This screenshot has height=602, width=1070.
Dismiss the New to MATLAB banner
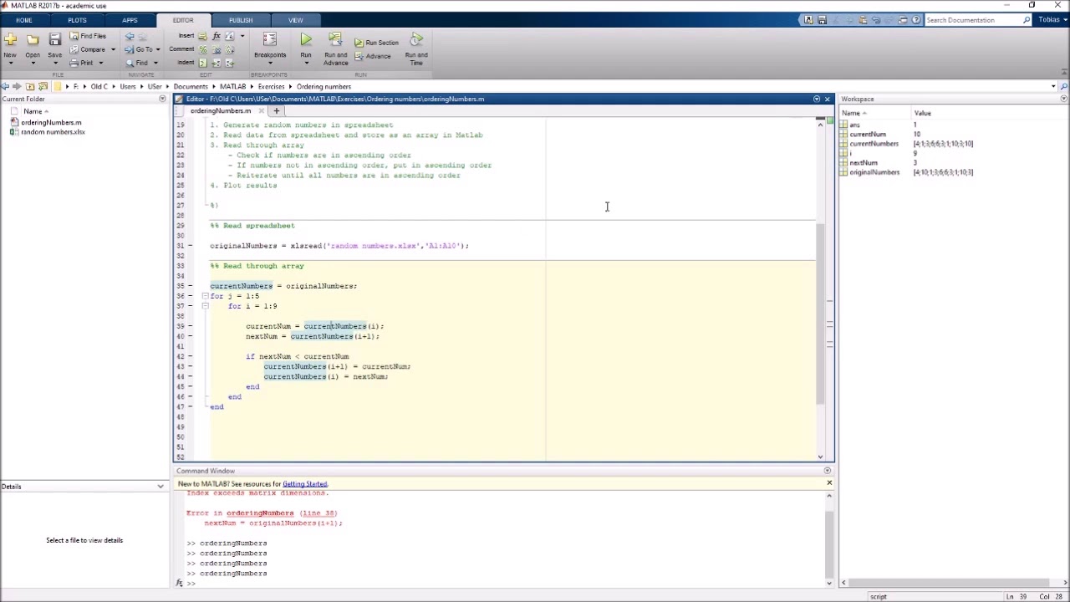[829, 483]
